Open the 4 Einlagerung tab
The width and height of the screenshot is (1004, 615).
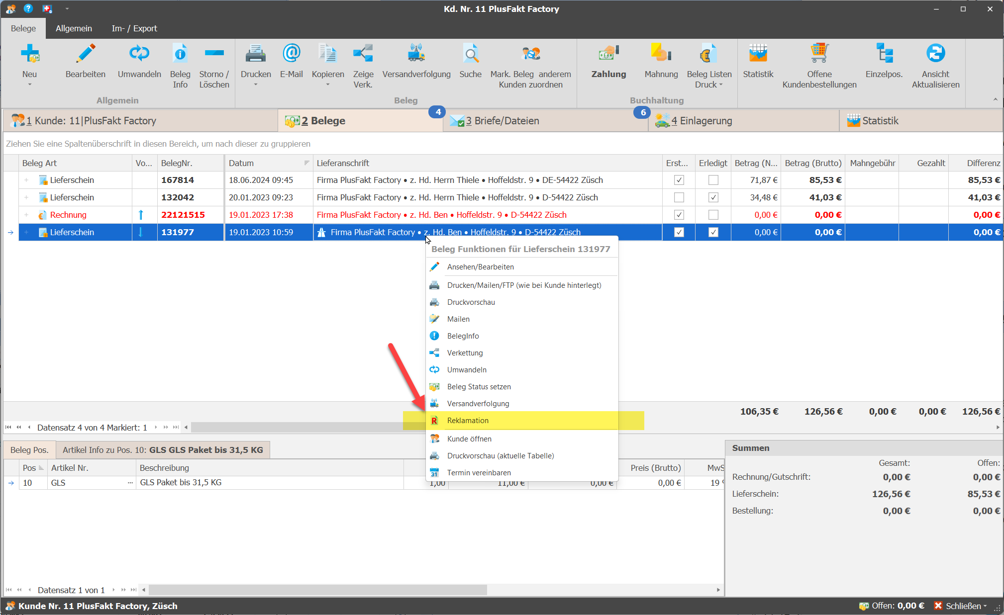coord(743,121)
